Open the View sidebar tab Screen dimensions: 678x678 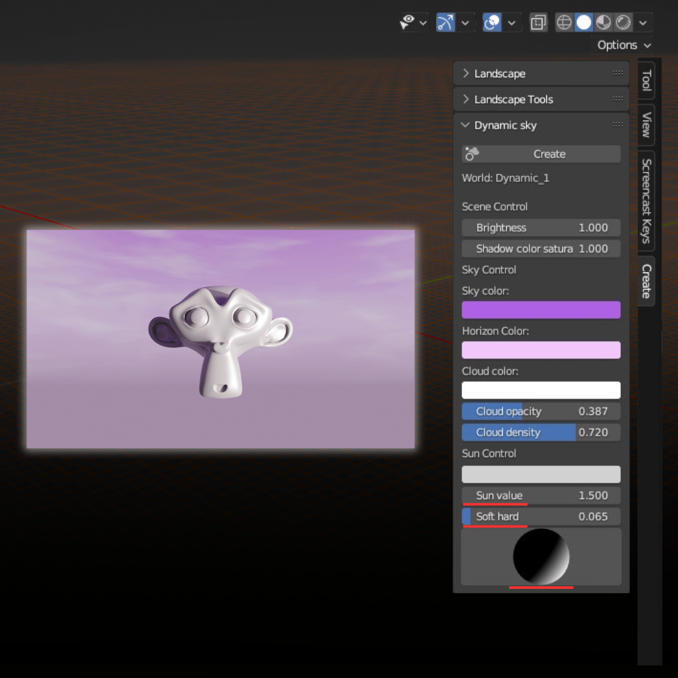point(647,125)
